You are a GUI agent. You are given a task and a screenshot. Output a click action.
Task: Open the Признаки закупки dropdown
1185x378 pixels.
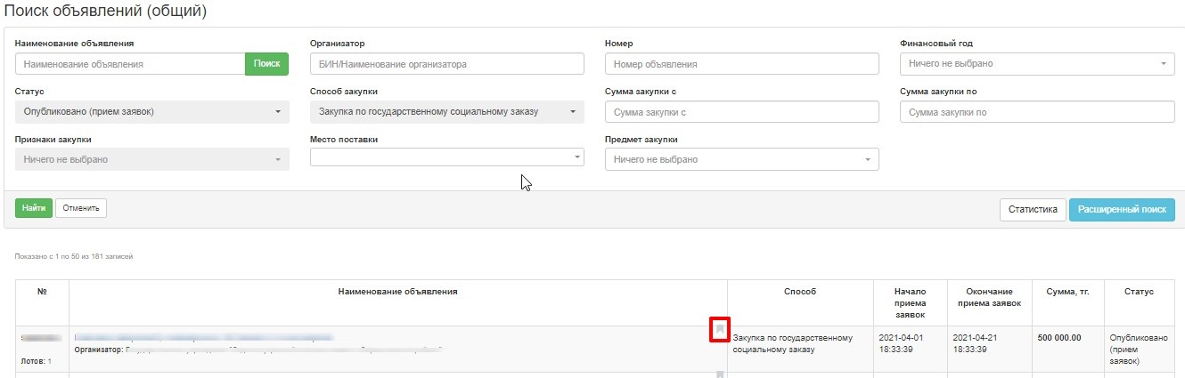pyautogui.click(x=152, y=159)
